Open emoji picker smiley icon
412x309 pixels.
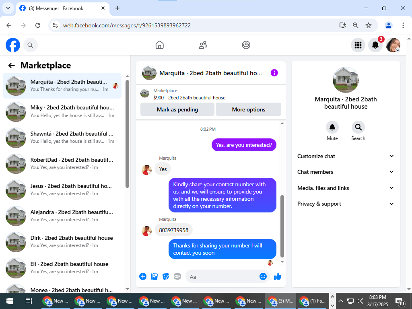pos(263,276)
